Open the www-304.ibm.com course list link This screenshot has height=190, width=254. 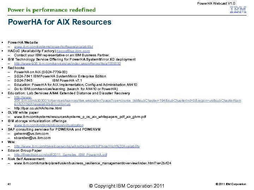click(127, 101)
